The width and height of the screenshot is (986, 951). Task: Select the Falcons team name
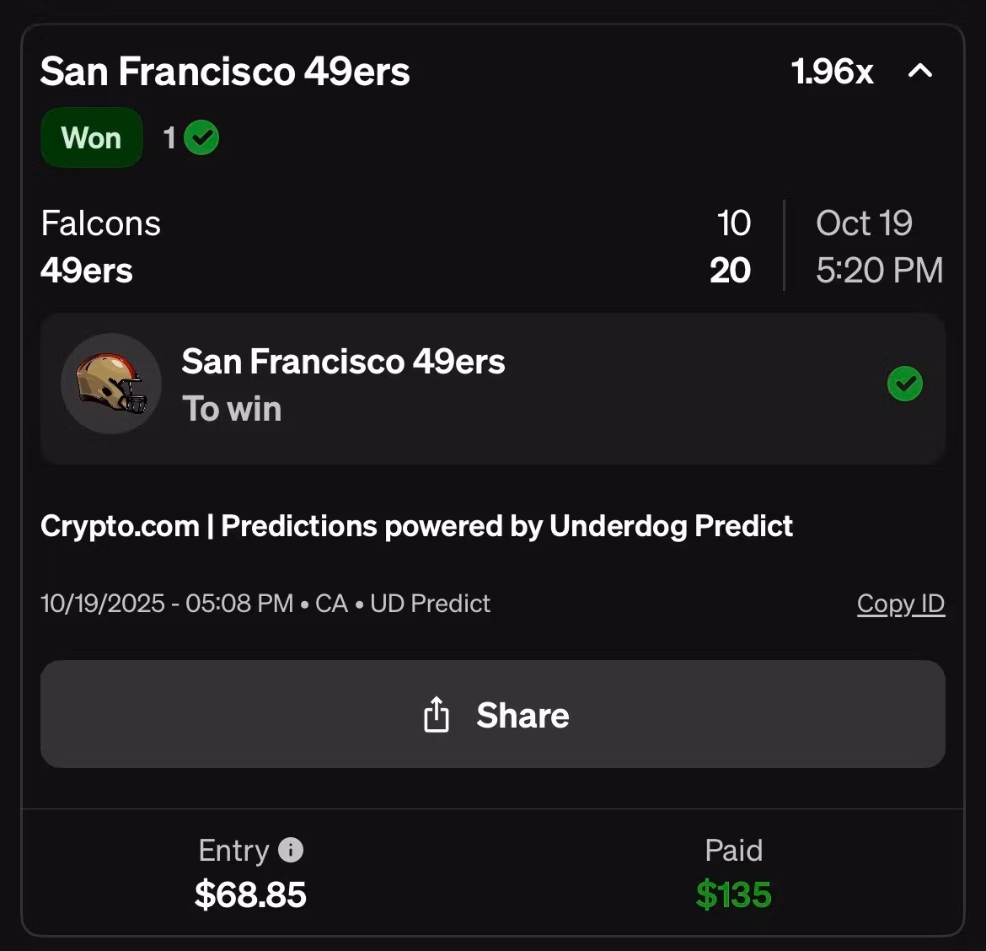pyautogui.click(x=100, y=223)
